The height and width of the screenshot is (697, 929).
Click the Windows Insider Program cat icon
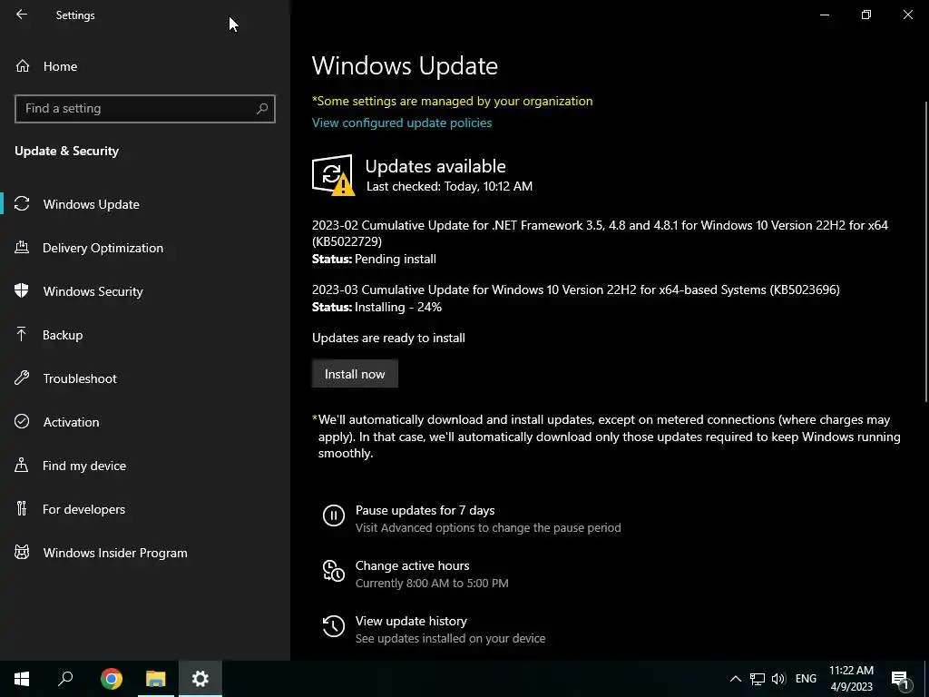click(22, 553)
